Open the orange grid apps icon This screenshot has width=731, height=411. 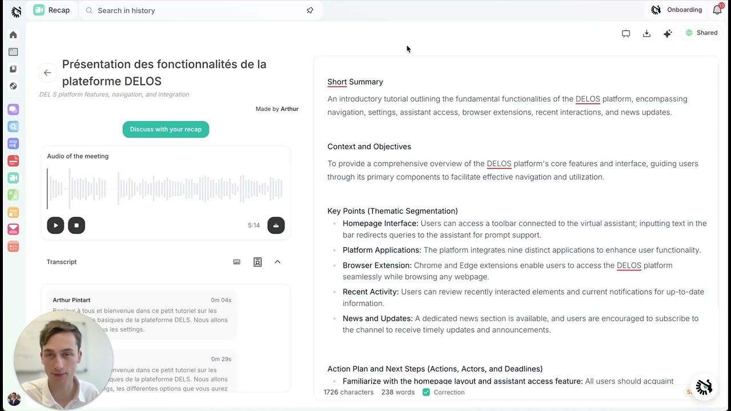click(x=13, y=247)
